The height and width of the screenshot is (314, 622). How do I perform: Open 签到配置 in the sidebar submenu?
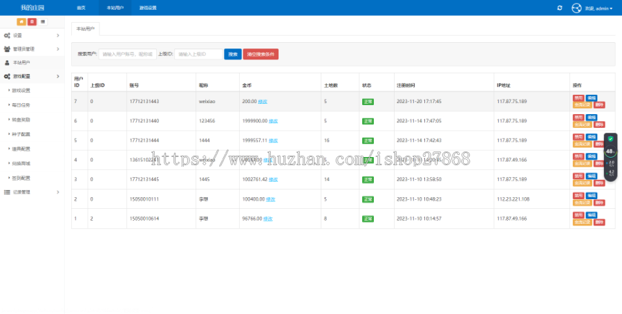[21, 178]
